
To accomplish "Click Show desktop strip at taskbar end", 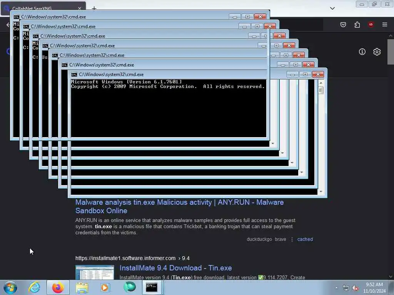I will click(x=391, y=287).
